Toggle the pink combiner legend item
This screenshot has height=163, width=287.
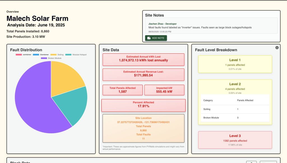coord(23,55)
